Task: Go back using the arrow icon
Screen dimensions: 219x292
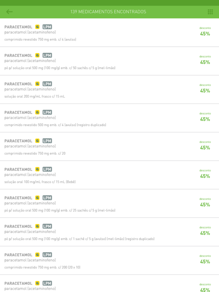Action: (x=9, y=12)
